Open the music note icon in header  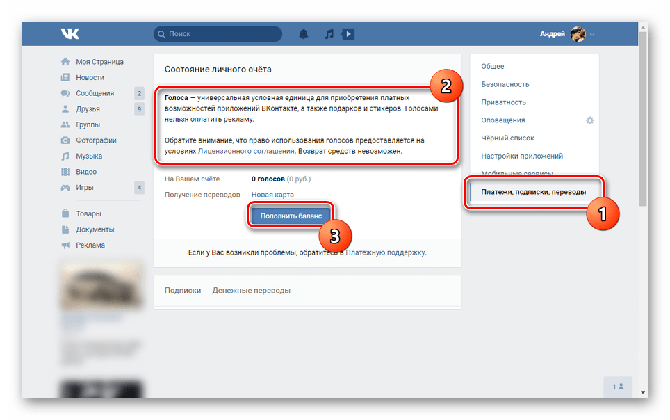pos(329,34)
